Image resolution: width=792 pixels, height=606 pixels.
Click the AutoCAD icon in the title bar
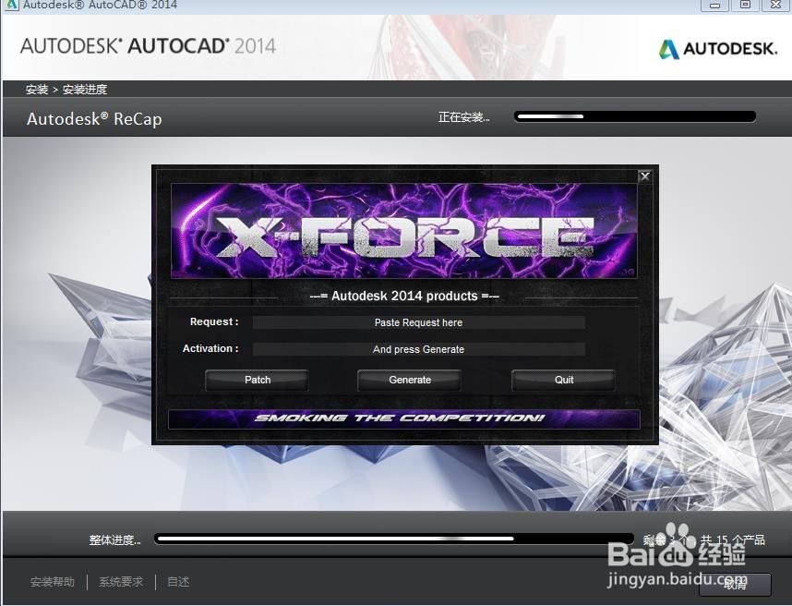coord(9,6)
